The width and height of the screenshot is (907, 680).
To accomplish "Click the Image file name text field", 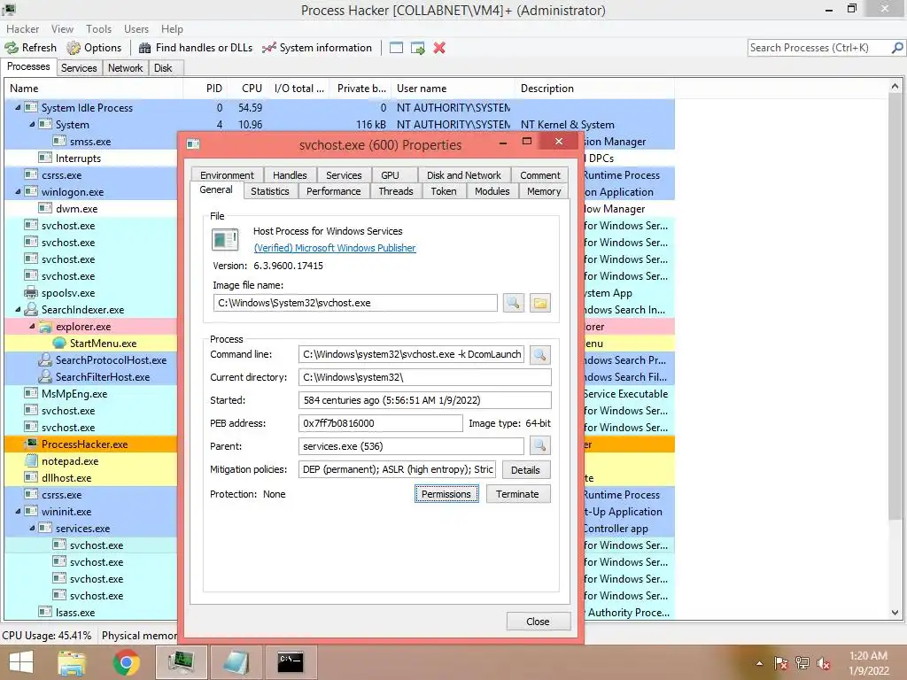I will [355, 303].
